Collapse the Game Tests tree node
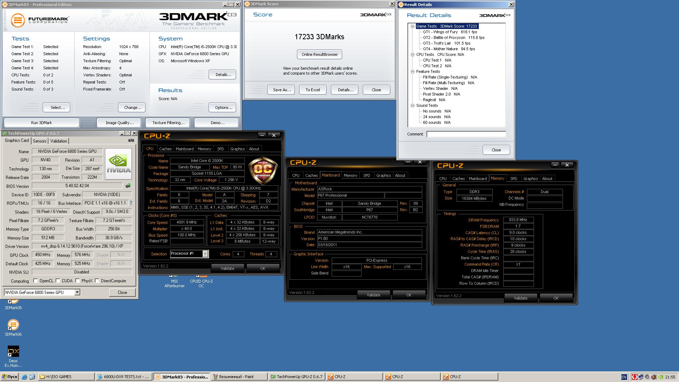This screenshot has height=382, width=679. 412,26
